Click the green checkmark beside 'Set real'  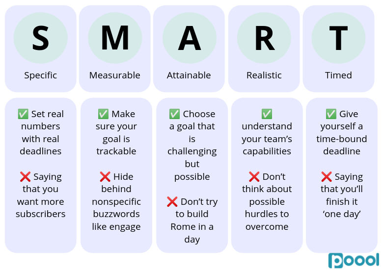click(x=23, y=114)
